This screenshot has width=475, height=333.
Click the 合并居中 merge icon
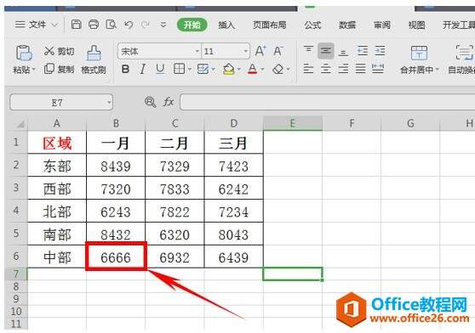pyautogui.click(x=420, y=53)
